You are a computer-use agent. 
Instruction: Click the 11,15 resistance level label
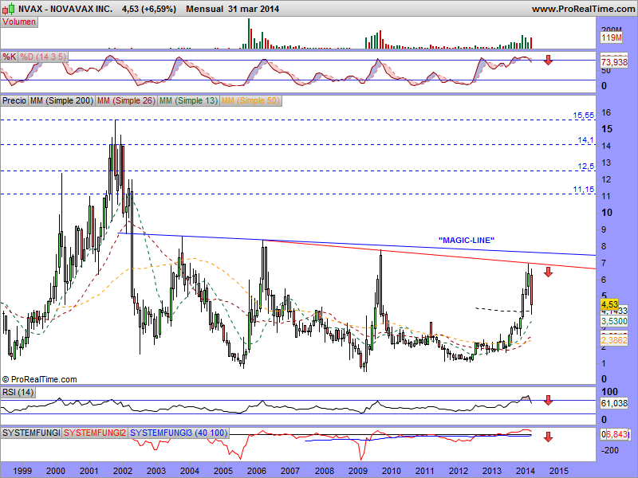(584, 190)
